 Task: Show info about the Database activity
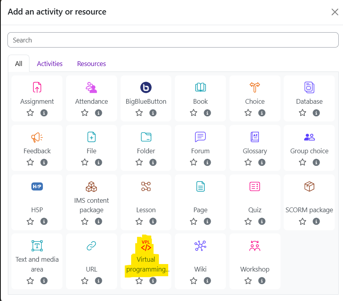click(316, 113)
